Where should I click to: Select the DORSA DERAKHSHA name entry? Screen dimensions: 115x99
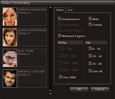pyautogui.click(x=32, y=37)
